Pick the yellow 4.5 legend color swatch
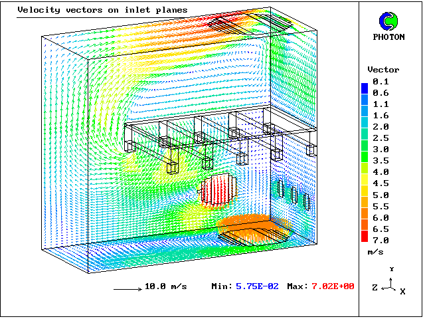The width and height of the screenshot is (425, 319). [x=364, y=183]
